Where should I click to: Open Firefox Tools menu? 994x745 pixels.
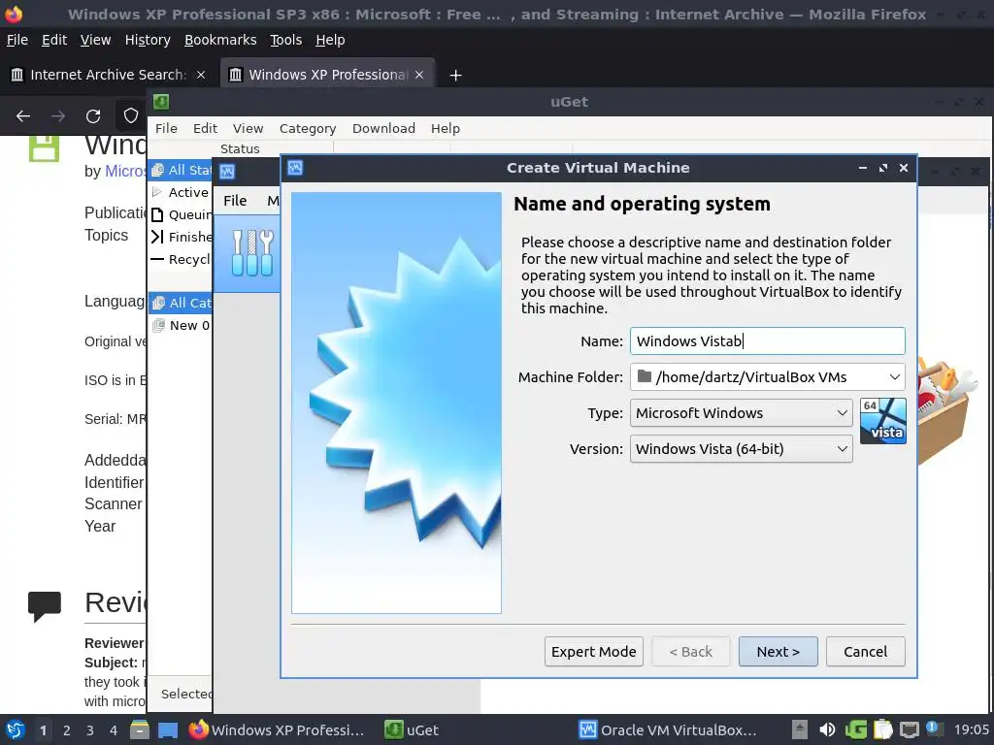pos(286,40)
